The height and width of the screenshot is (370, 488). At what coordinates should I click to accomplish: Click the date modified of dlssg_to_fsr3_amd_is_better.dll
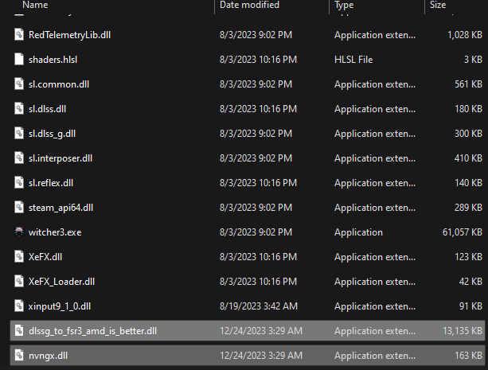(261, 331)
